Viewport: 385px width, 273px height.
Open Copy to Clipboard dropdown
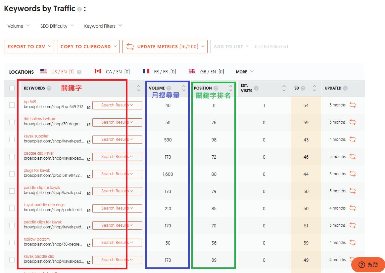88,47
